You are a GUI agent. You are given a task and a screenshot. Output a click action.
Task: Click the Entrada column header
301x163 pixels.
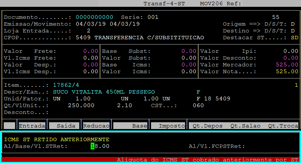click(x=32, y=126)
